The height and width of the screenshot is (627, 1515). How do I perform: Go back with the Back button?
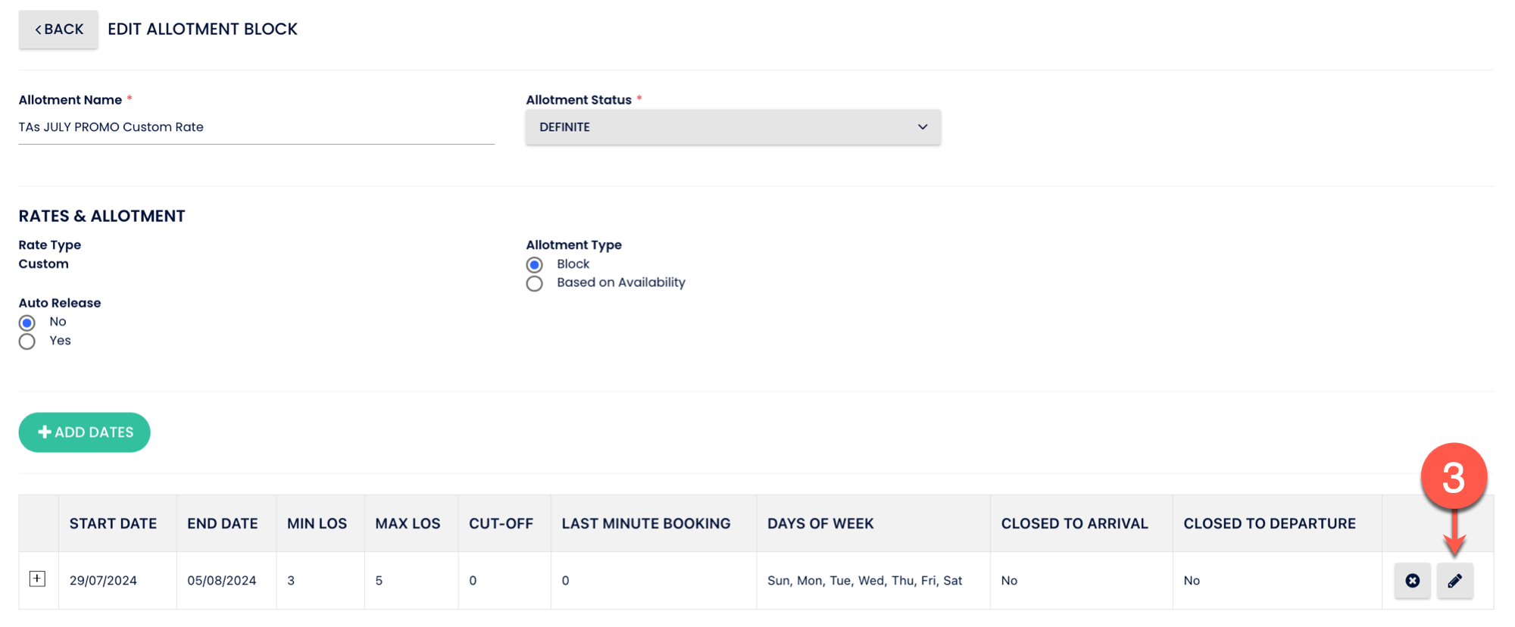(58, 30)
